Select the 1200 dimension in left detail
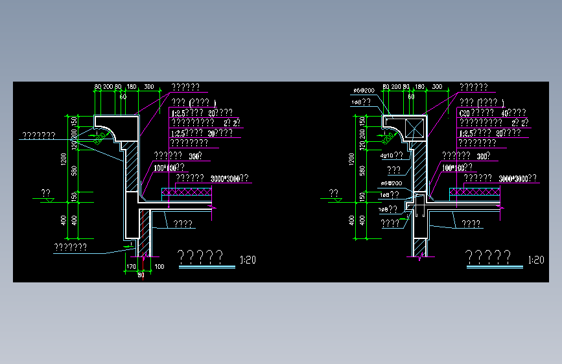 pos(64,159)
